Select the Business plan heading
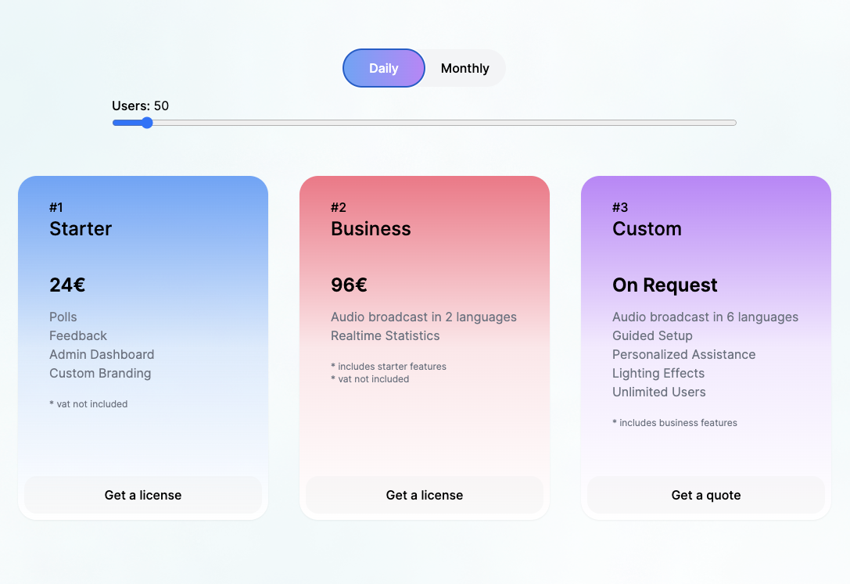Viewport: 850px width, 584px height. (371, 229)
